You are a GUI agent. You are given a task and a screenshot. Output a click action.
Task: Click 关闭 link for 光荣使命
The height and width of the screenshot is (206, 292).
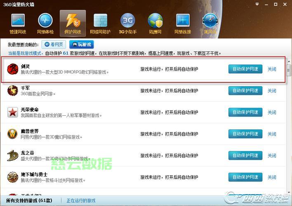pos(272,112)
